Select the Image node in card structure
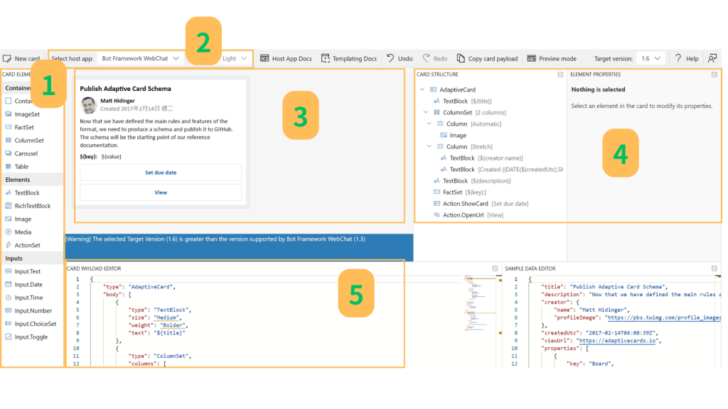728x409 pixels. [453, 136]
